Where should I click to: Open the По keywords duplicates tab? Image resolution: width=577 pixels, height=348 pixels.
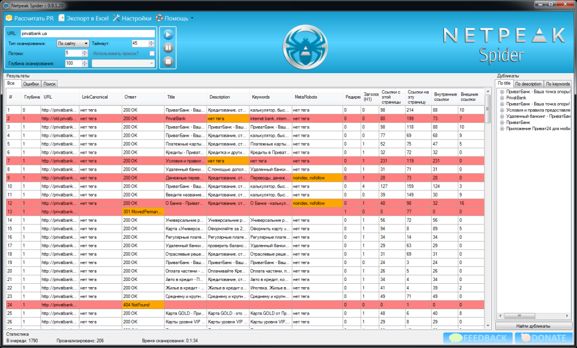coord(557,84)
